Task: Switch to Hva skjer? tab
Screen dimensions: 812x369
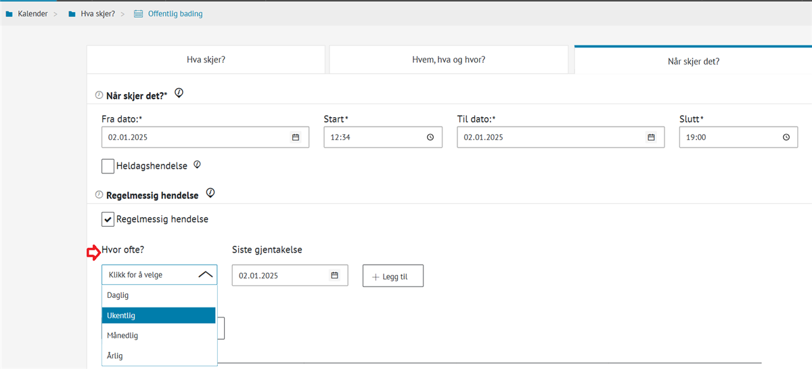Action: 206,60
